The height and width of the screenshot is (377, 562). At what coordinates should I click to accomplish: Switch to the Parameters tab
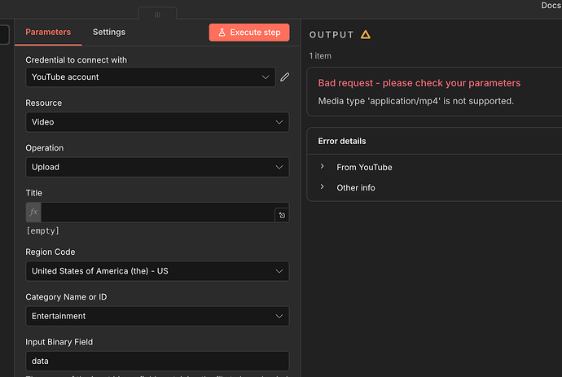pos(48,33)
